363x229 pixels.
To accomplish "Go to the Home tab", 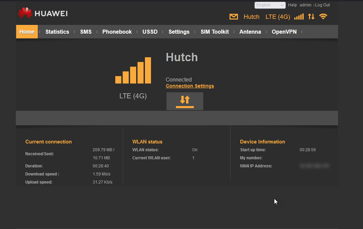I will tap(27, 32).
